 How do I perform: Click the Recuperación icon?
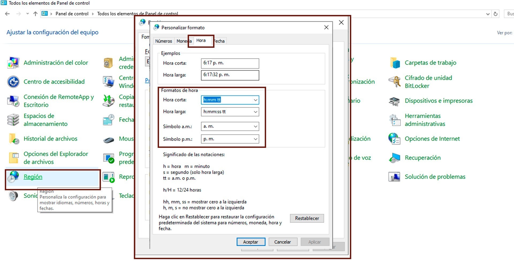(x=395, y=158)
